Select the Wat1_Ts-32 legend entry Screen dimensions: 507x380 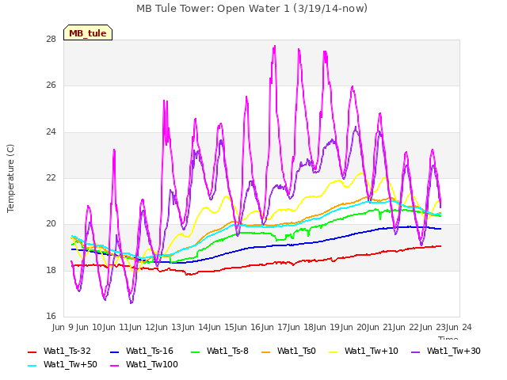(59, 351)
